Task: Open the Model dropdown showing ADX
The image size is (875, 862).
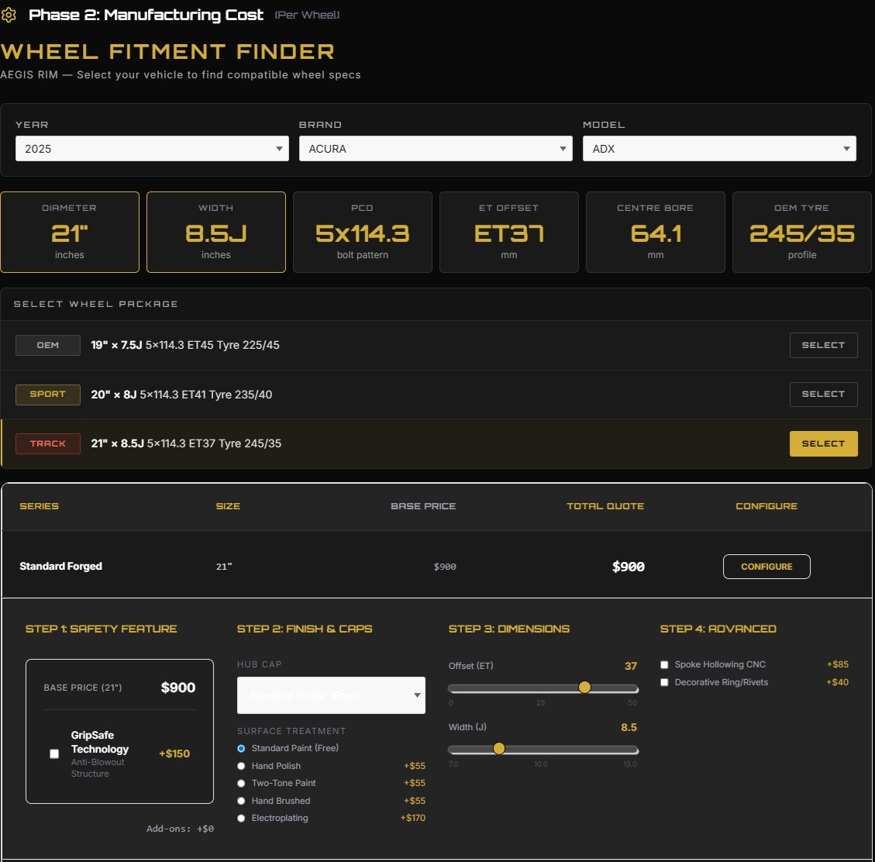Action: click(719, 149)
